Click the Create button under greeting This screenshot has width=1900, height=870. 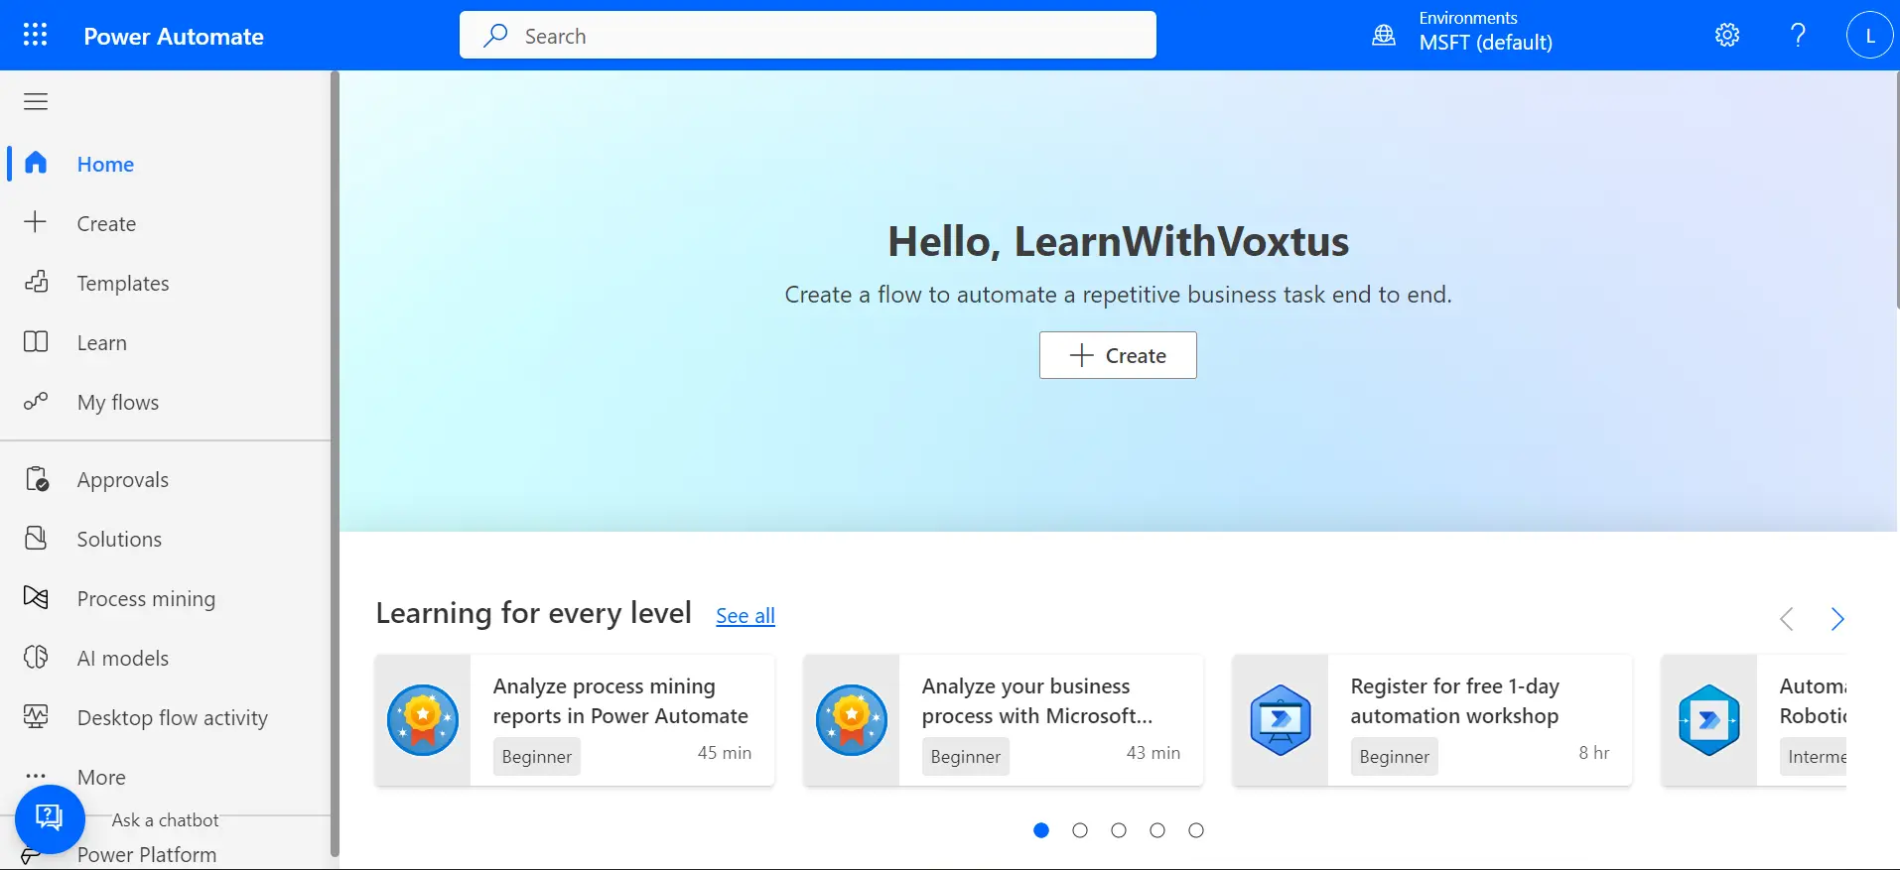1118,355
